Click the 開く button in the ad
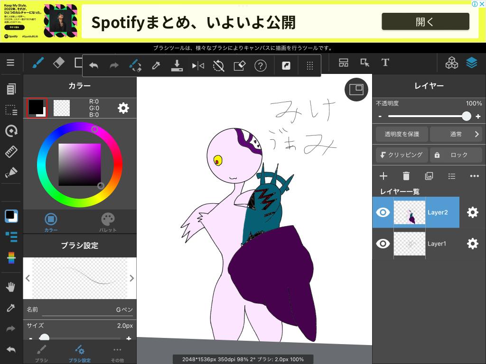This screenshot has height=364, width=486. coord(425,21)
